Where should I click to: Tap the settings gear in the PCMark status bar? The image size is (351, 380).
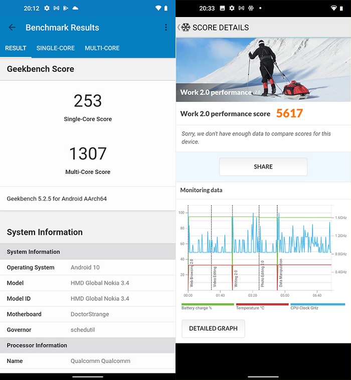coord(232,8)
